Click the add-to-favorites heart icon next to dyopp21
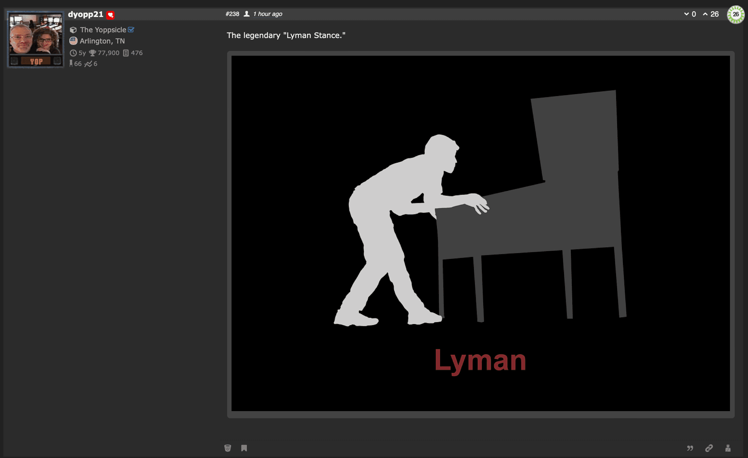748x458 pixels. [110, 15]
